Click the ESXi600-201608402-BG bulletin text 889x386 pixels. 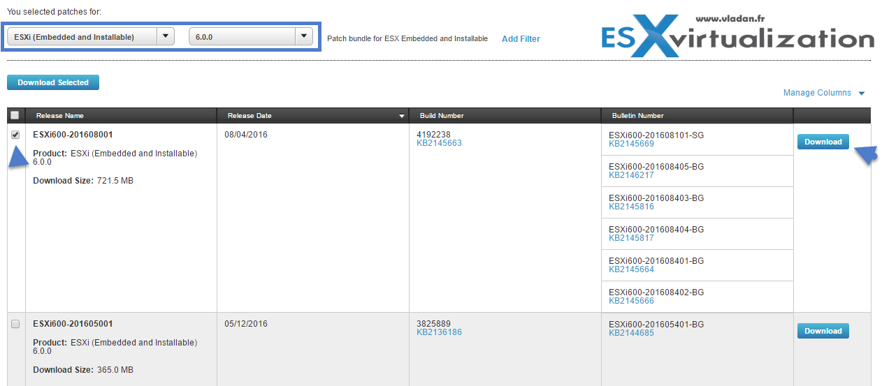click(x=656, y=292)
